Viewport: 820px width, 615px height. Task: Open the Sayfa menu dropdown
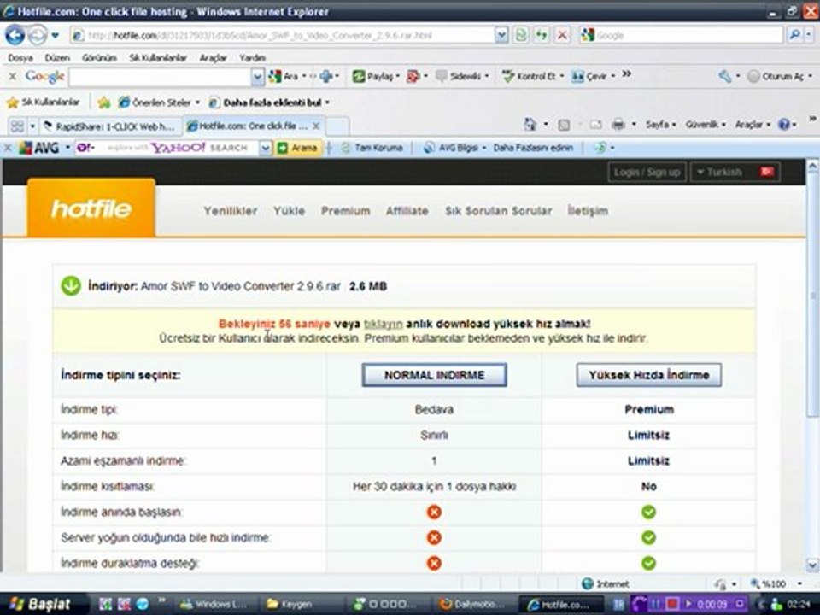click(660, 125)
